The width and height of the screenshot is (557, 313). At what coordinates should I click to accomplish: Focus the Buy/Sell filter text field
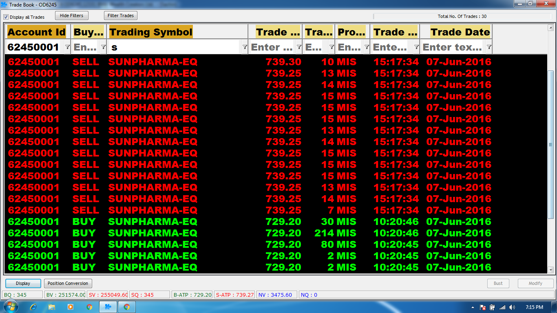[x=86, y=47]
